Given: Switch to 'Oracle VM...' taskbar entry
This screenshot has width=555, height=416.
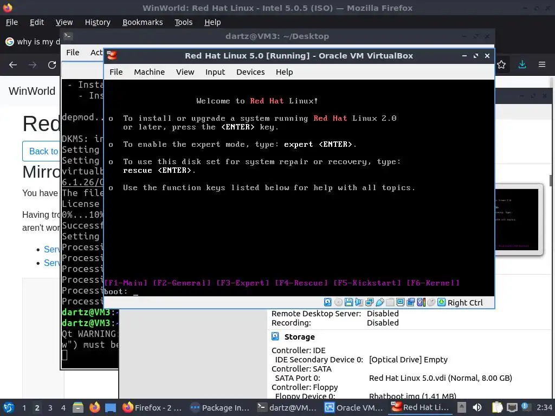Looking at the screenshot, I should (354, 407).
